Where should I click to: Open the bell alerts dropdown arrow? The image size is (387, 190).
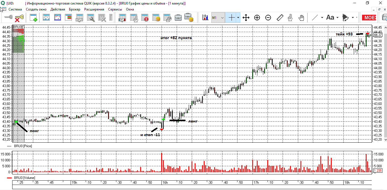(x=353, y=18)
